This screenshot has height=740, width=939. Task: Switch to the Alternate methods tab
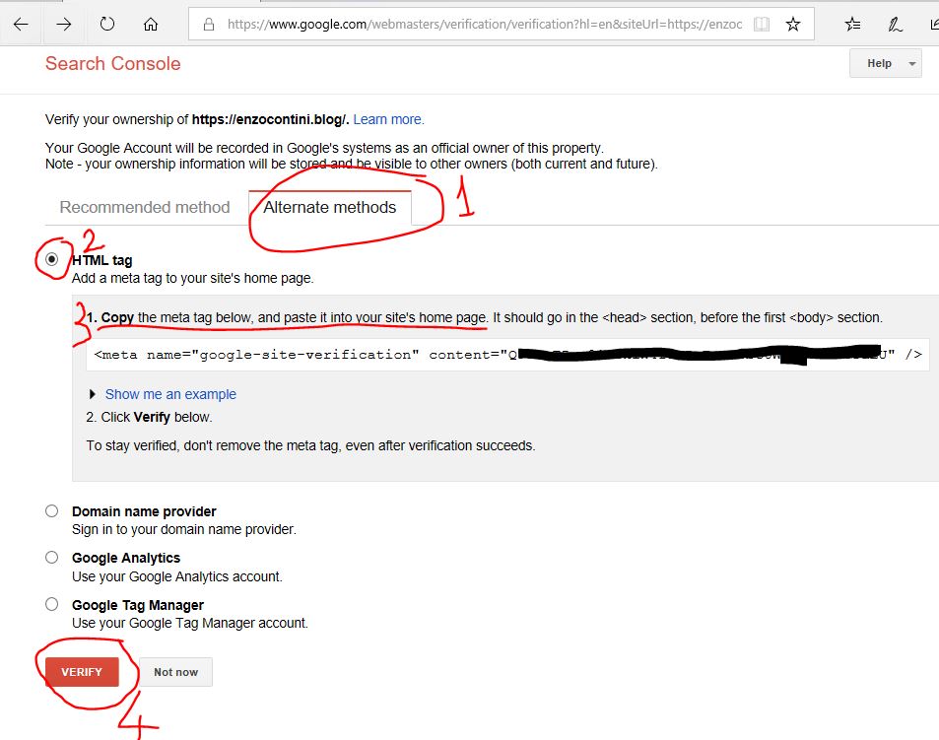click(x=329, y=208)
